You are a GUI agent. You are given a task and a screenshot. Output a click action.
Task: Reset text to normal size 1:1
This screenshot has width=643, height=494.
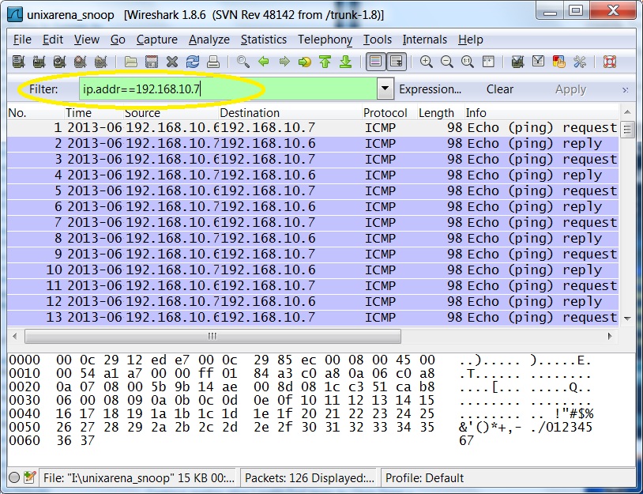click(x=468, y=62)
